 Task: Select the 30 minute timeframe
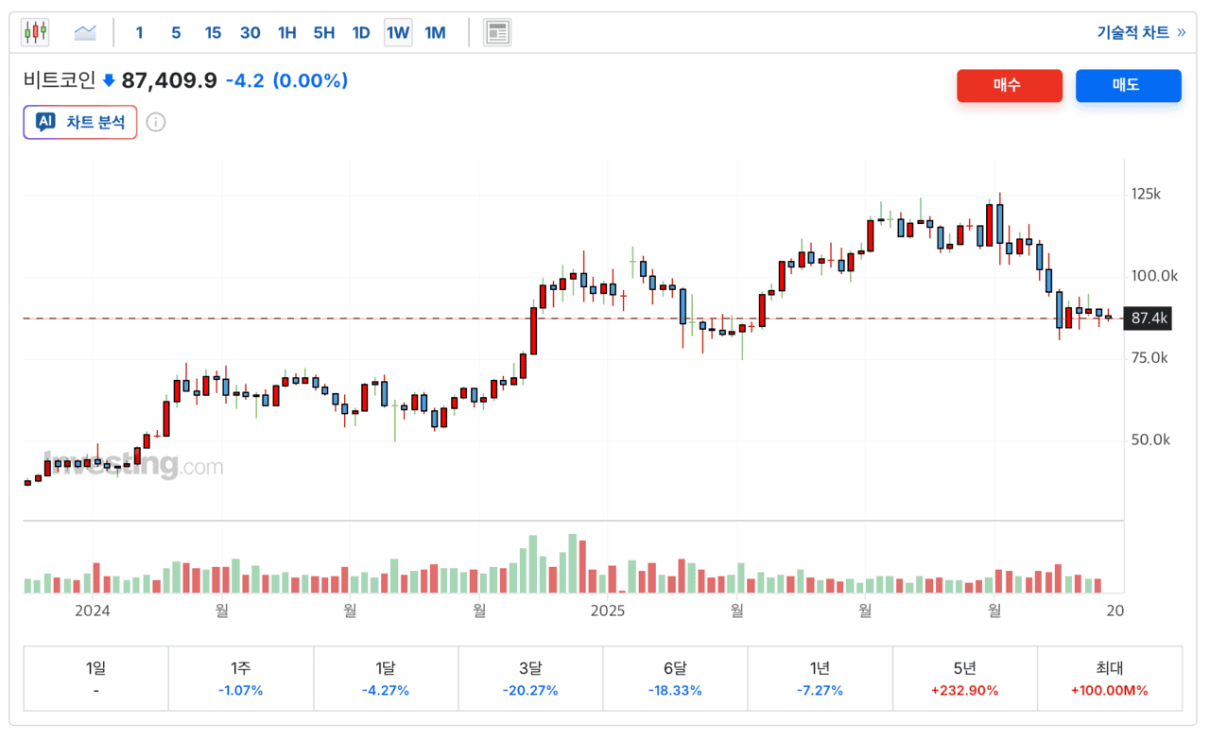(x=250, y=32)
